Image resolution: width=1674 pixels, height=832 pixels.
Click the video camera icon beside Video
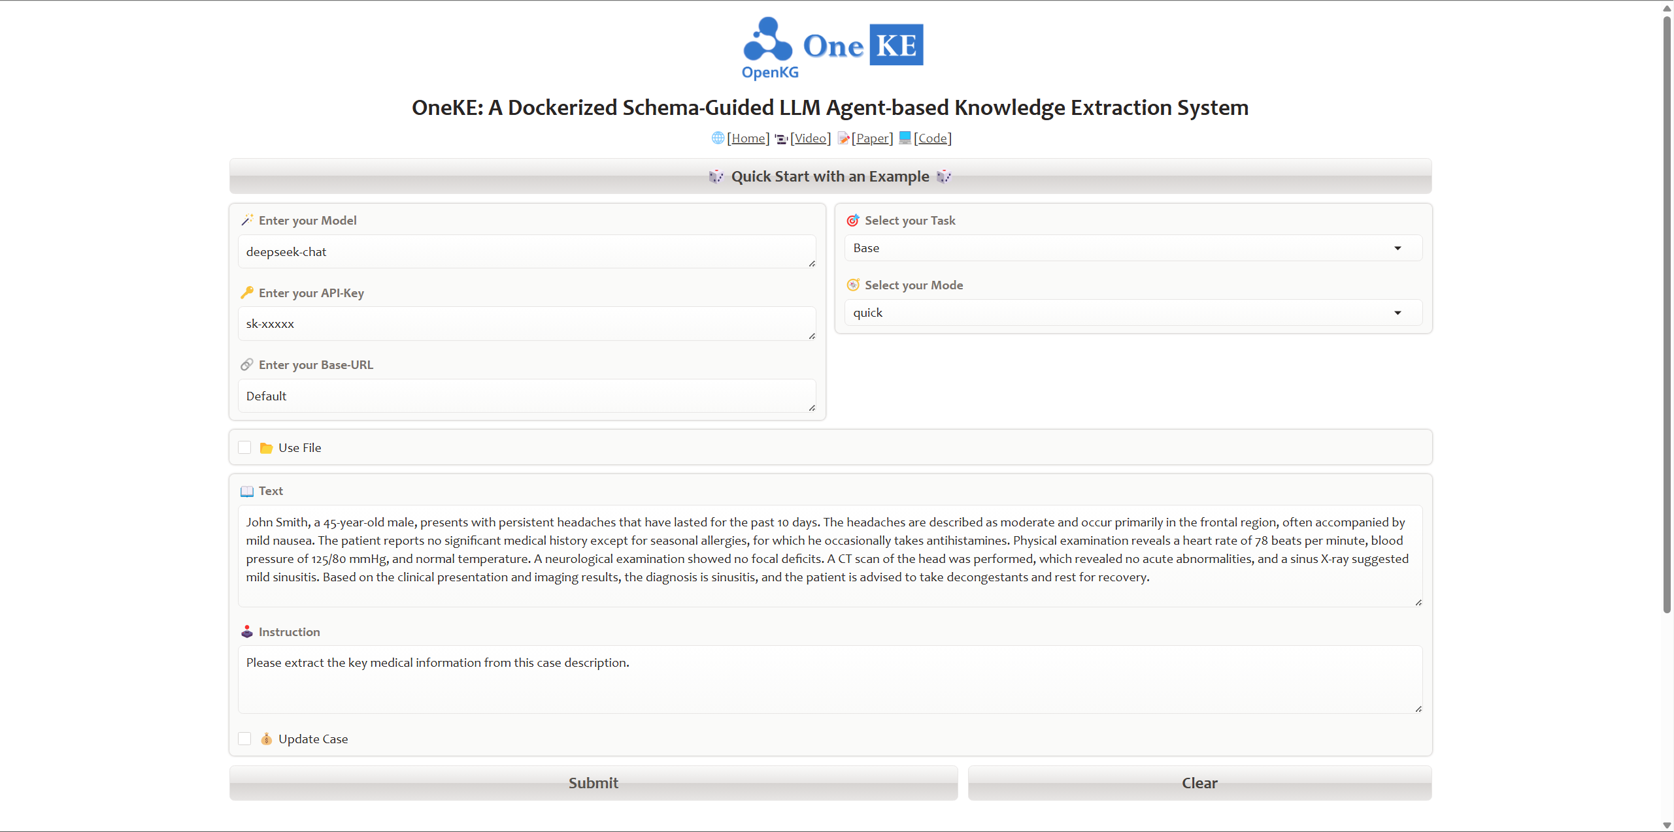(x=781, y=138)
